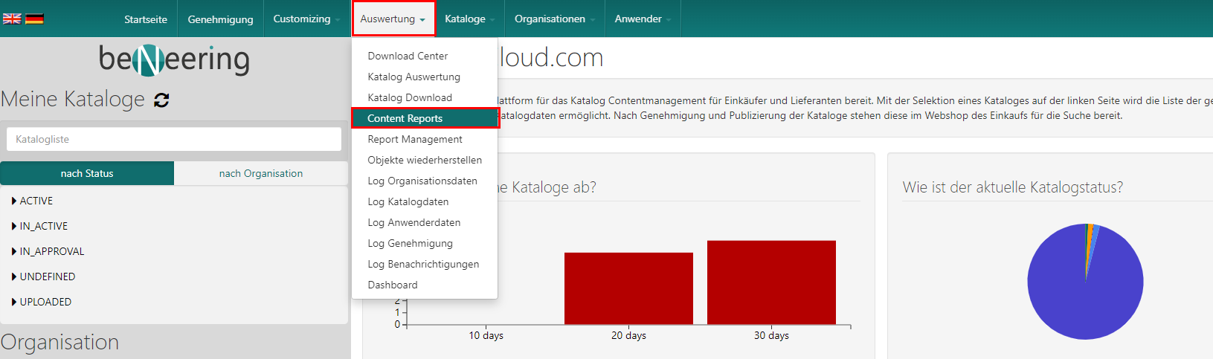Expand the UPLOADED catalog group
1213x359 pixels.
pyautogui.click(x=45, y=302)
